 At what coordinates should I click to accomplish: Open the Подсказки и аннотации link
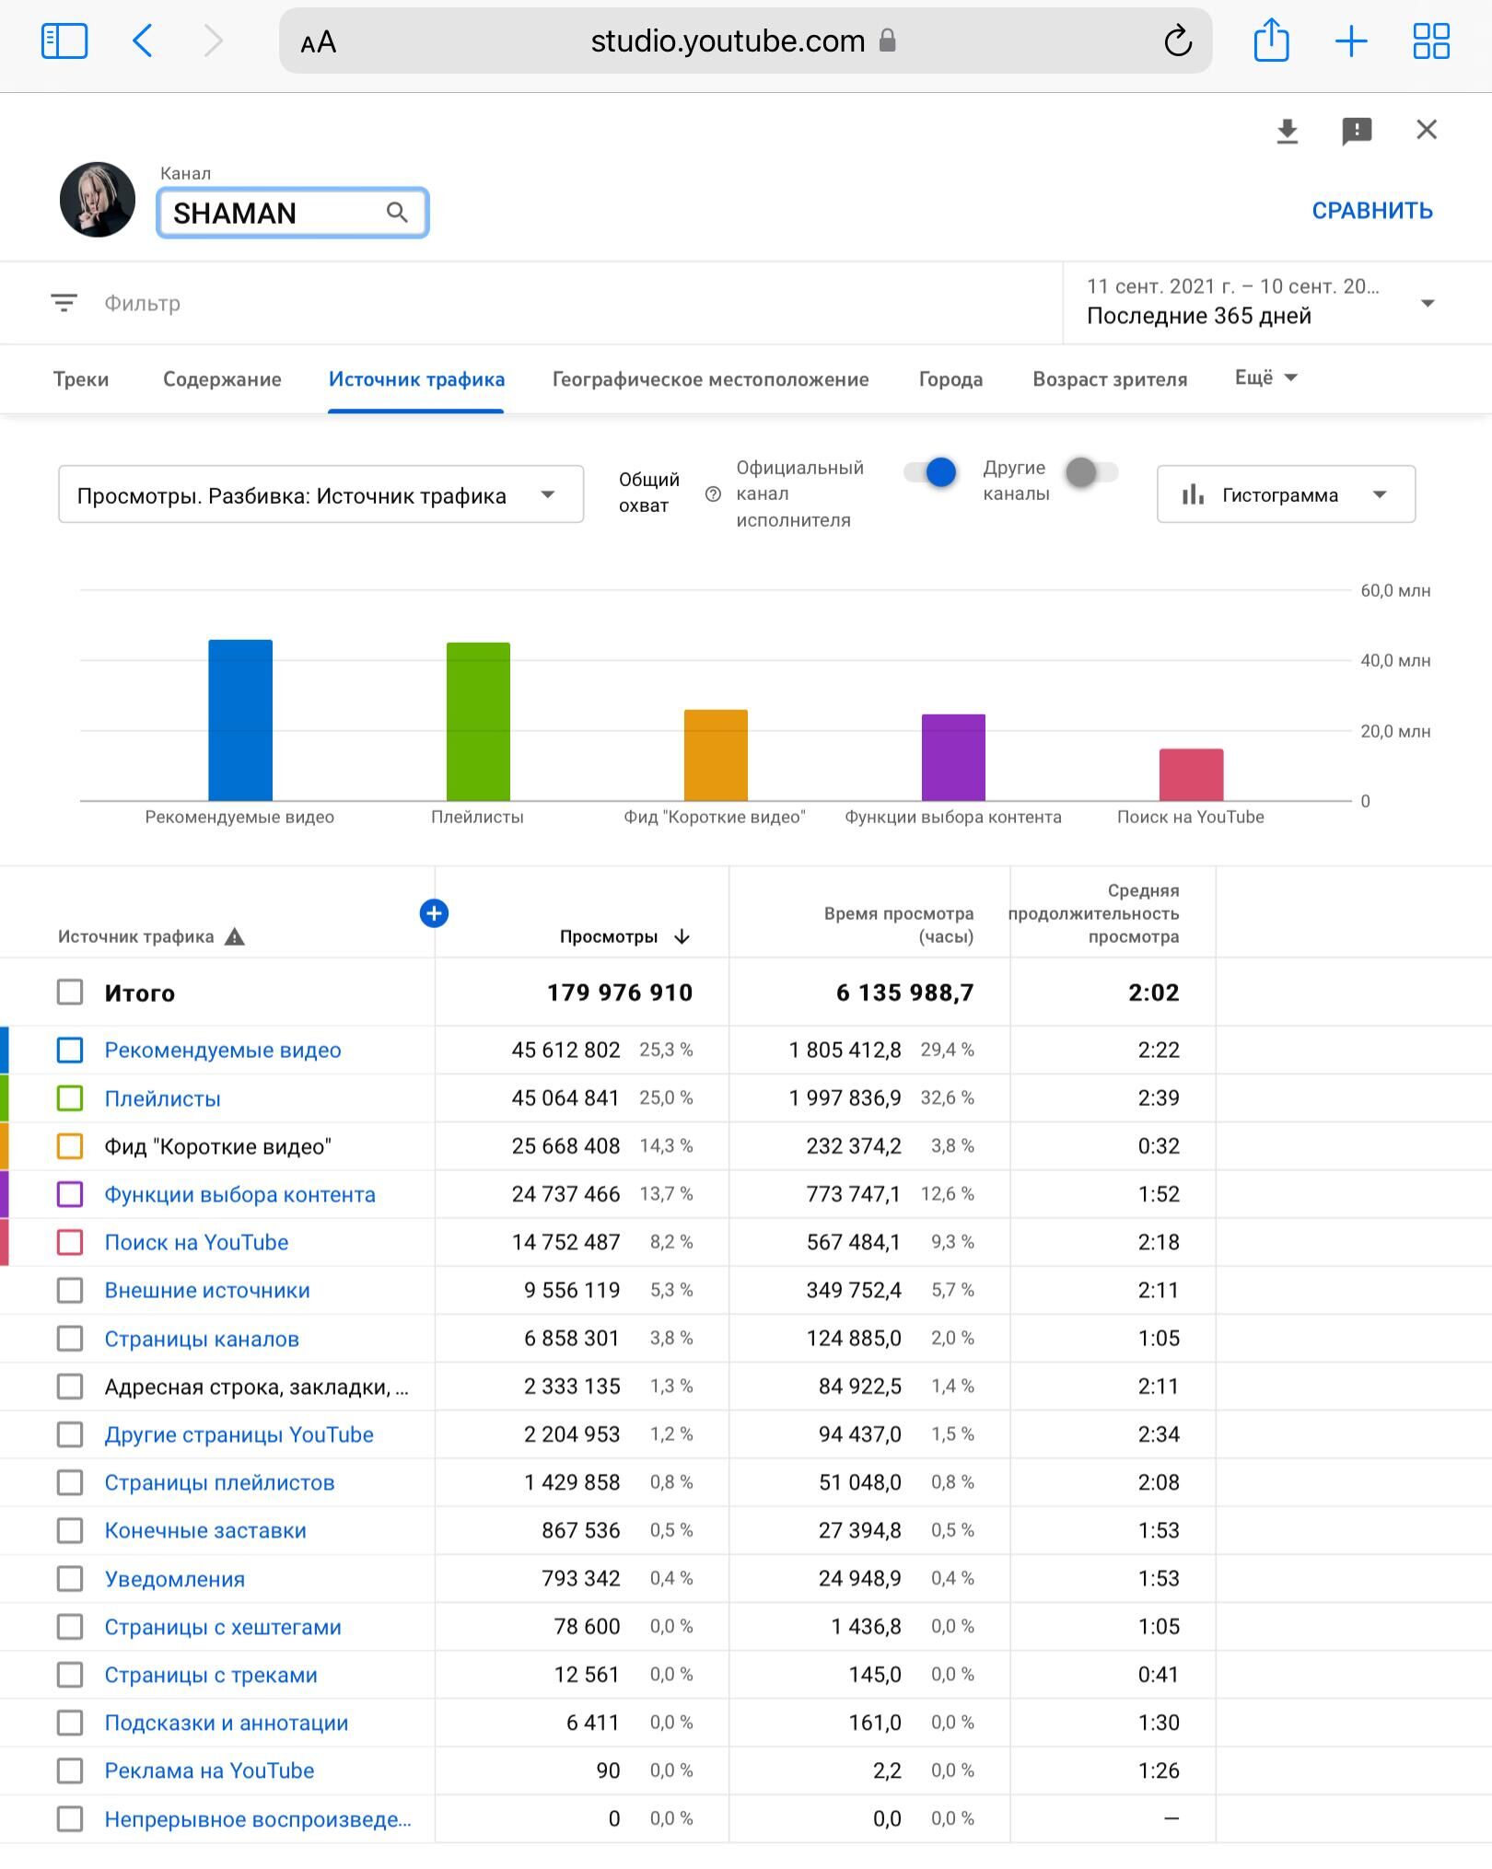pyautogui.click(x=227, y=1723)
